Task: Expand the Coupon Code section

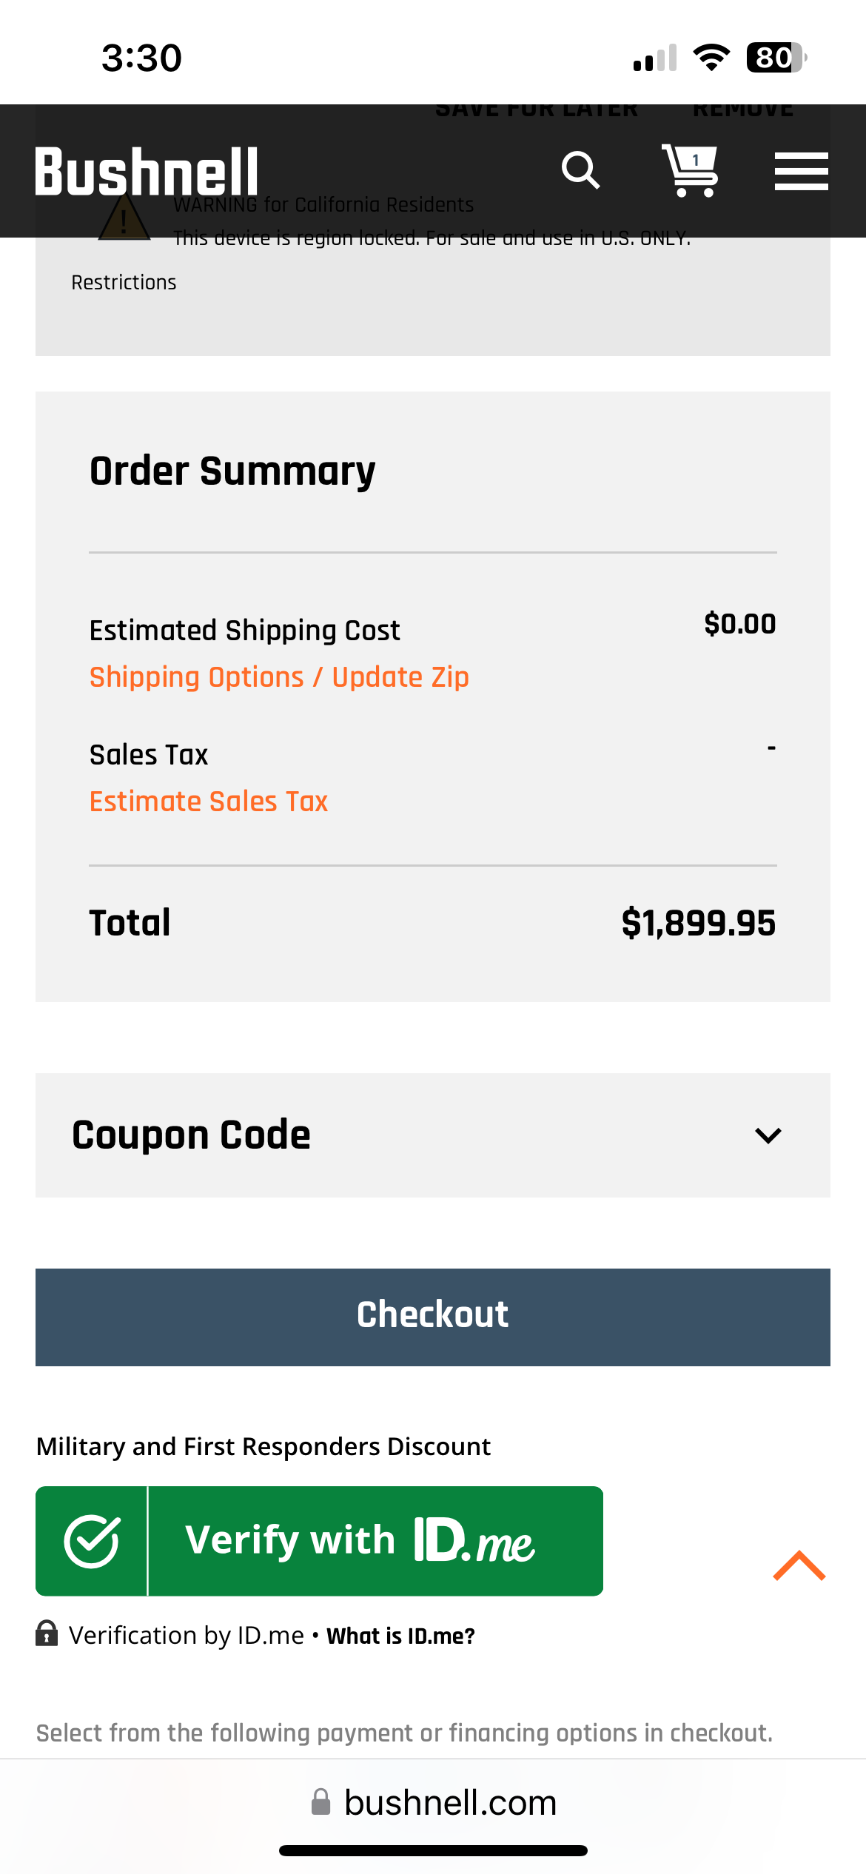Action: pyautogui.click(x=768, y=1135)
